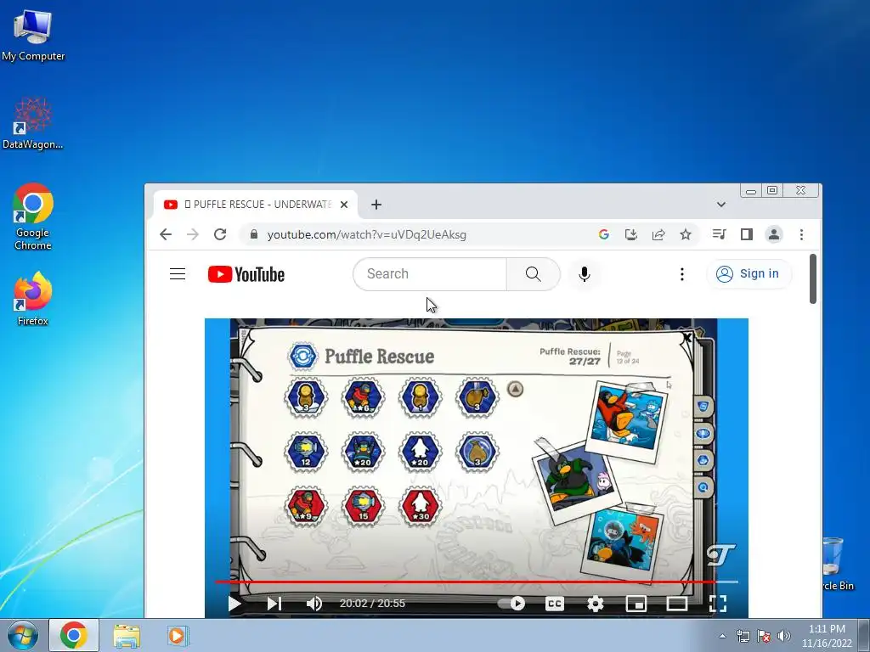The width and height of the screenshot is (870, 652).
Task: Open a new Chrome tab
Action: click(376, 205)
